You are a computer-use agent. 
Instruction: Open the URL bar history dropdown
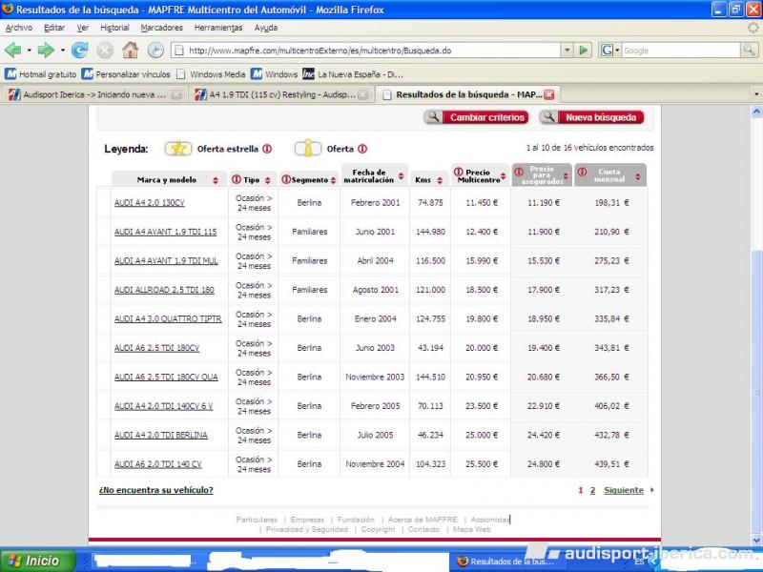pyautogui.click(x=567, y=51)
